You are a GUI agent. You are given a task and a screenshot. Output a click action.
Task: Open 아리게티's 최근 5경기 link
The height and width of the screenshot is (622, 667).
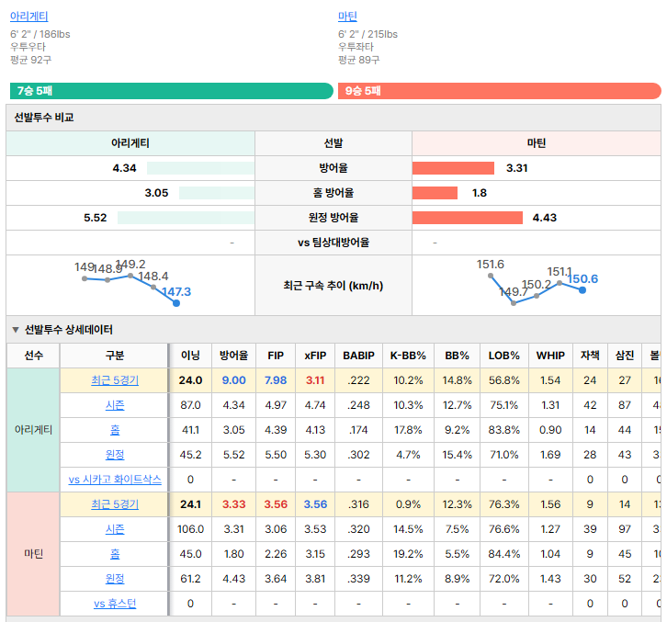coord(115,380)
